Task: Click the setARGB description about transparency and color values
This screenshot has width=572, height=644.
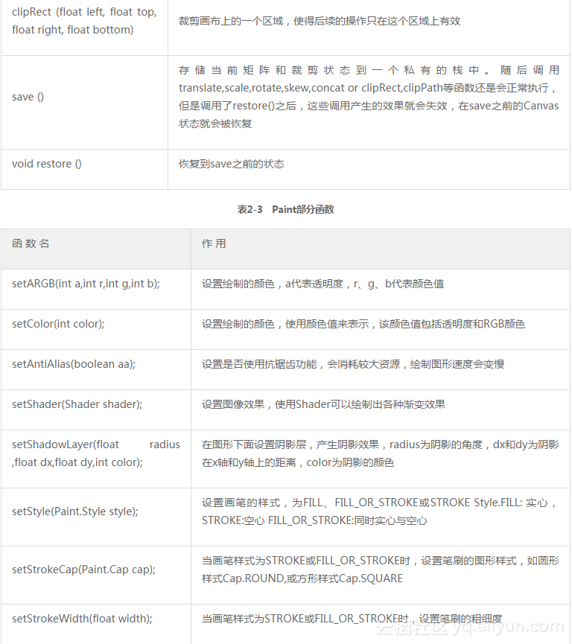Action: (x=322, y=284)
